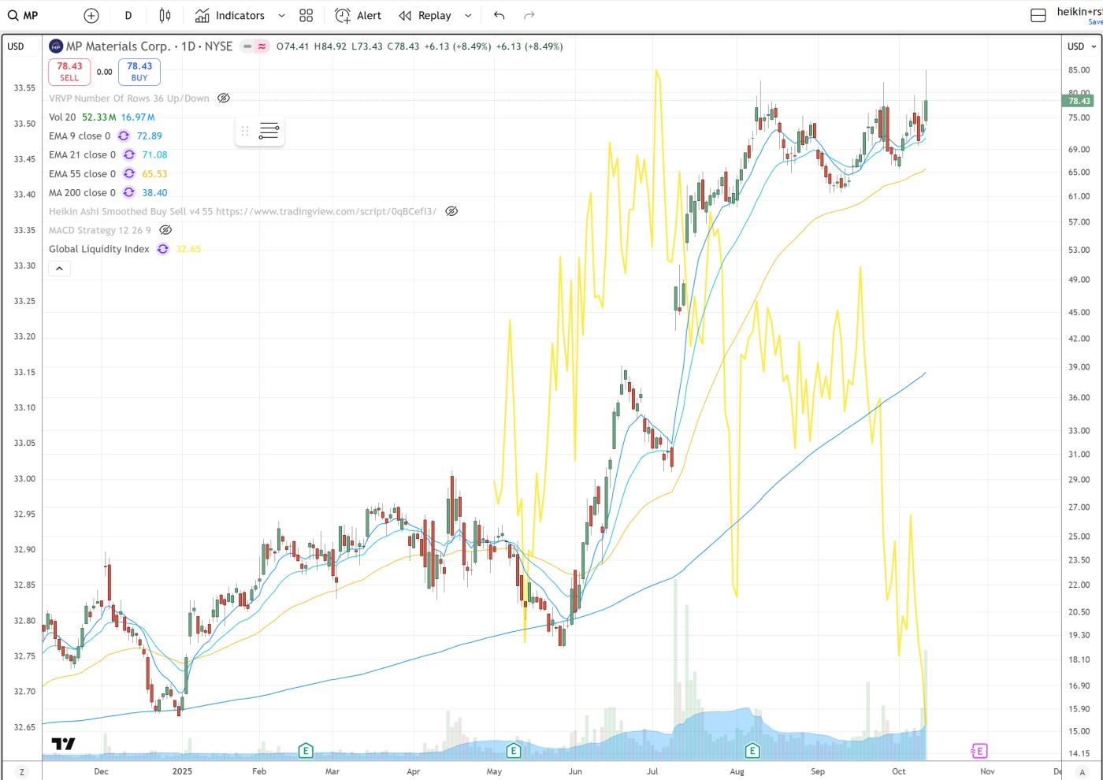Open symbol search for MP
1103x780 pixels.
click(x=24, y=16)
